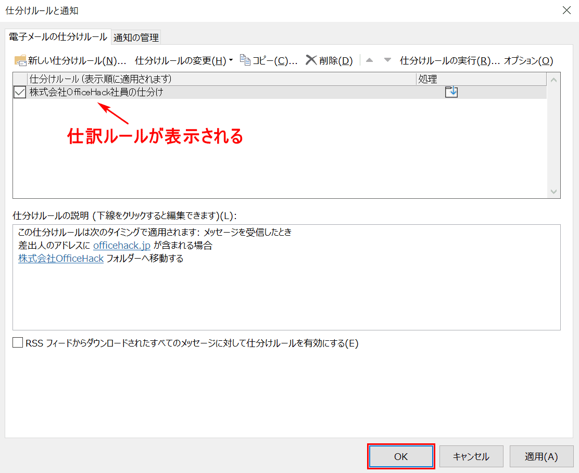Screen dimensions: 579x473
Task: Select the 電子メールの仕分けルール tab
Action: (x=58, y=36)
